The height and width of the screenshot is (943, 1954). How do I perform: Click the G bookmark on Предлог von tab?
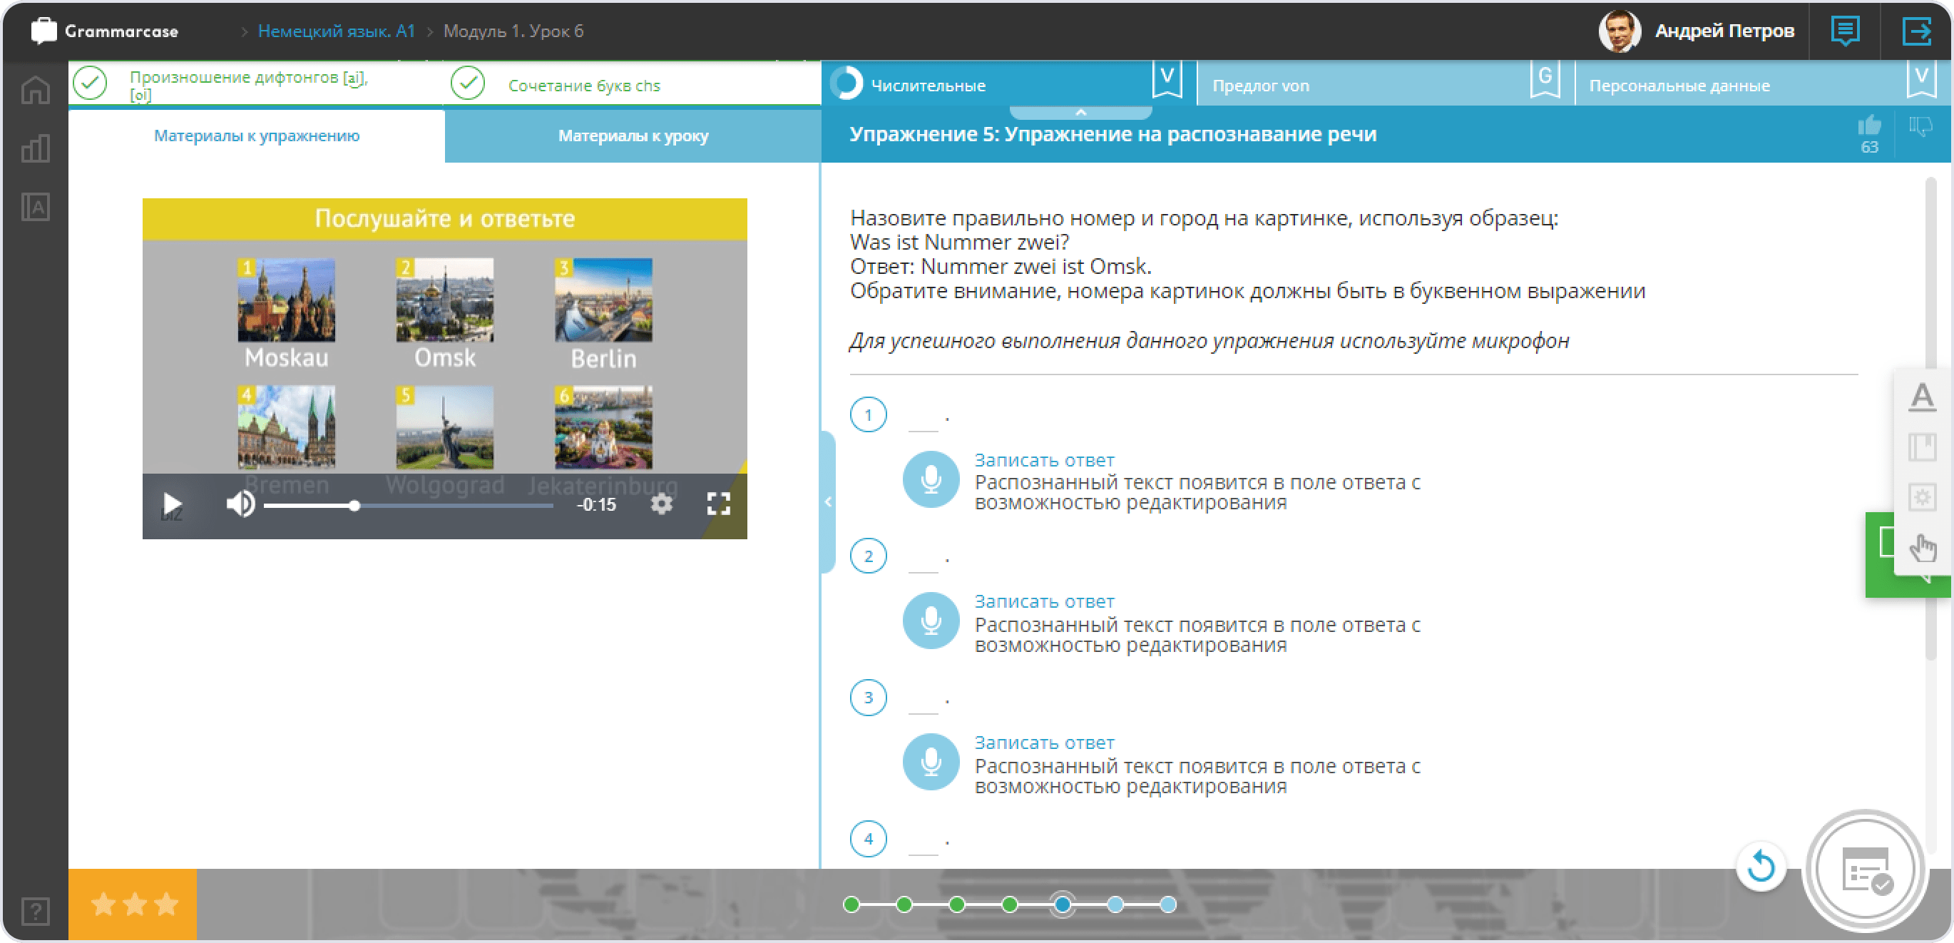1545,79
